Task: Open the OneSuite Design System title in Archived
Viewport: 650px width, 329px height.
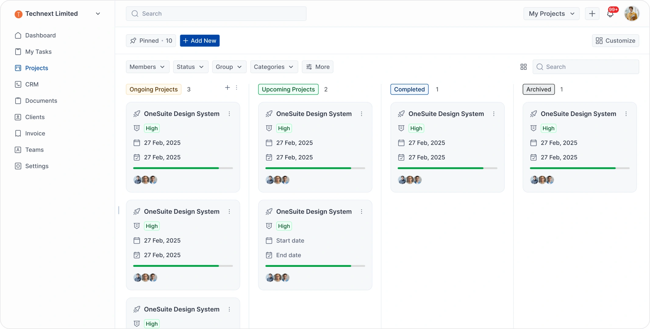Action: (x=578, y=114)
